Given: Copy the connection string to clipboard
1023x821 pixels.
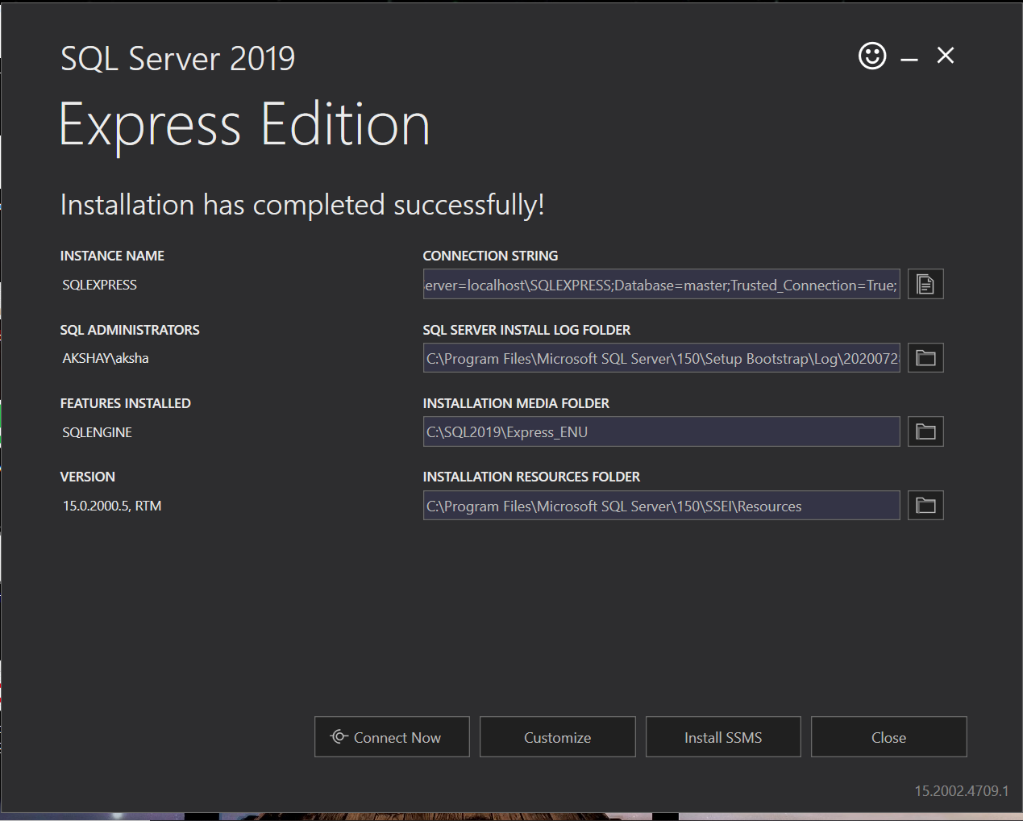Looking at the screenshot, I should click(925, 284).
